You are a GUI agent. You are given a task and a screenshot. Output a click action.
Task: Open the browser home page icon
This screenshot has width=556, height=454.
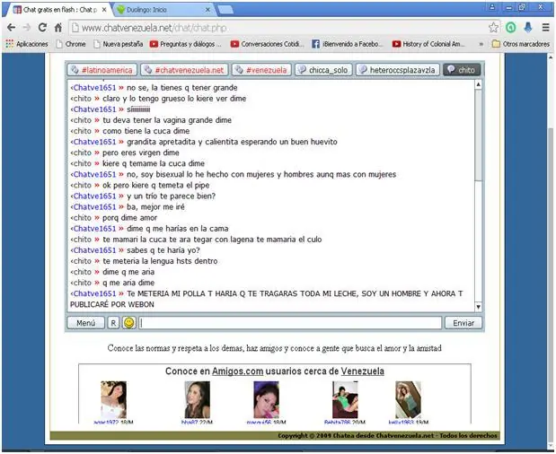58,28
